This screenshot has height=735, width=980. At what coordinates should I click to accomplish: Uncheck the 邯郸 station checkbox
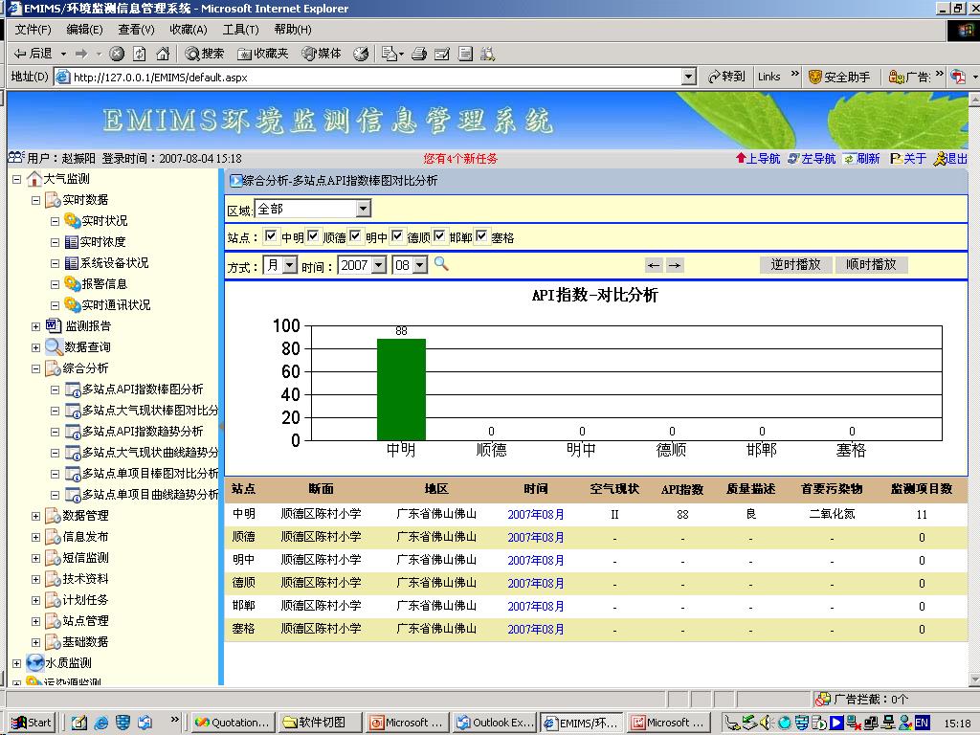pos(438,235)
